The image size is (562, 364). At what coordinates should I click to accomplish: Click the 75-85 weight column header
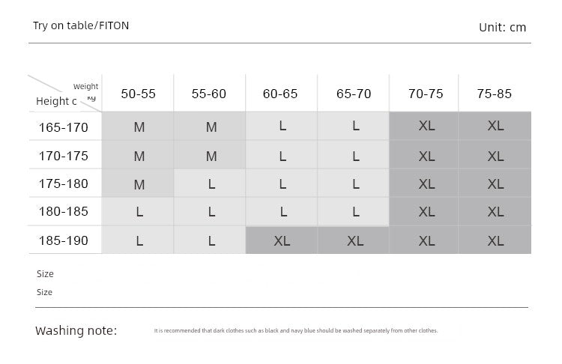coord(495,94)
